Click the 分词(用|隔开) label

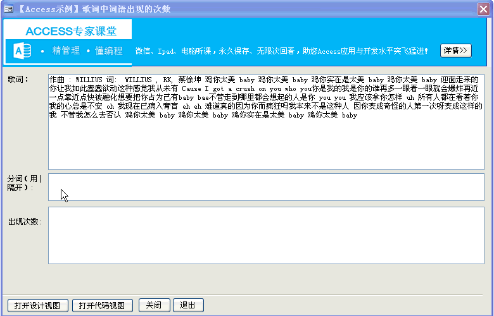pos(24,183)
